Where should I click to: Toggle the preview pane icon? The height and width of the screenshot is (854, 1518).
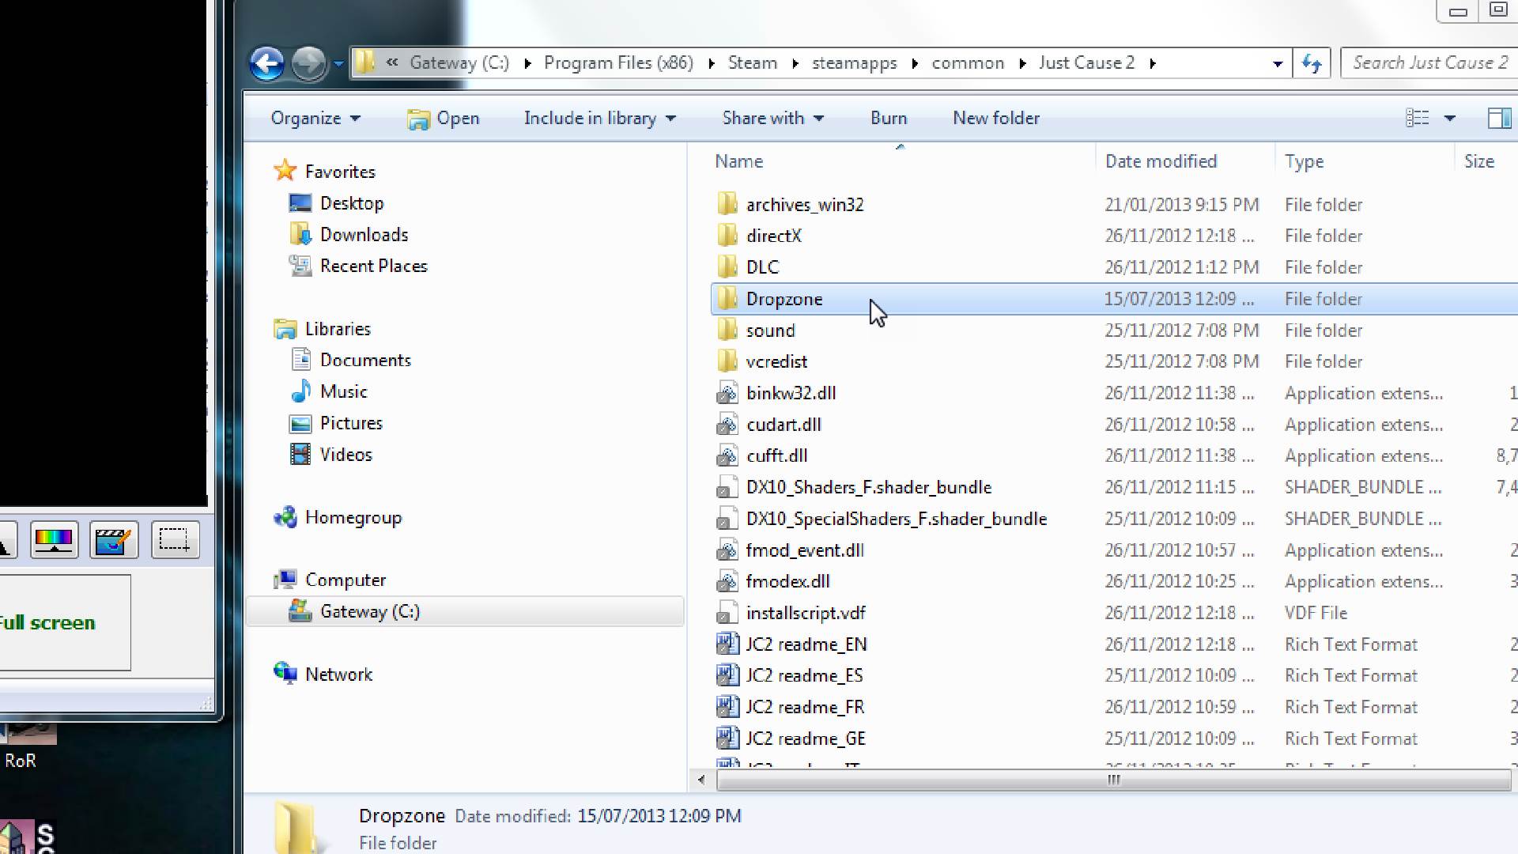pos(1498,119)
